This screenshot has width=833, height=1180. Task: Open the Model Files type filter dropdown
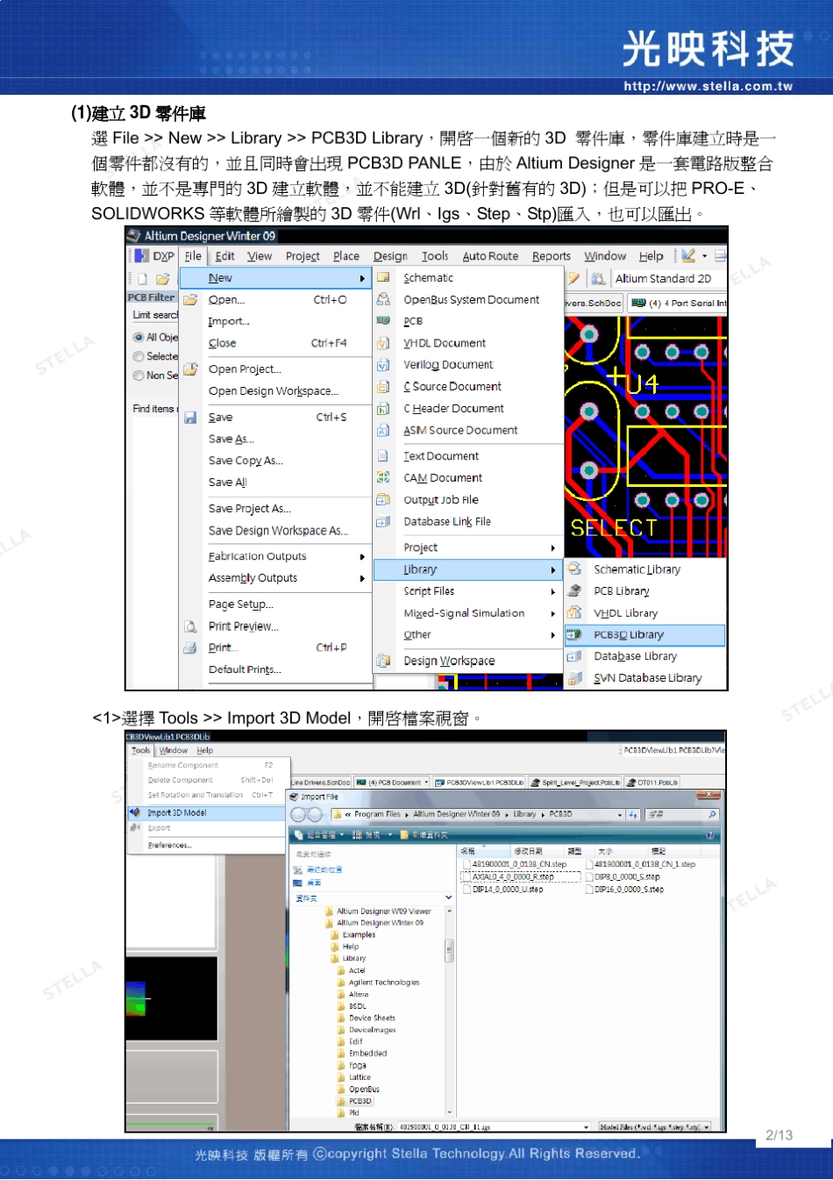pyautogui.click(x=706, y=1126)
